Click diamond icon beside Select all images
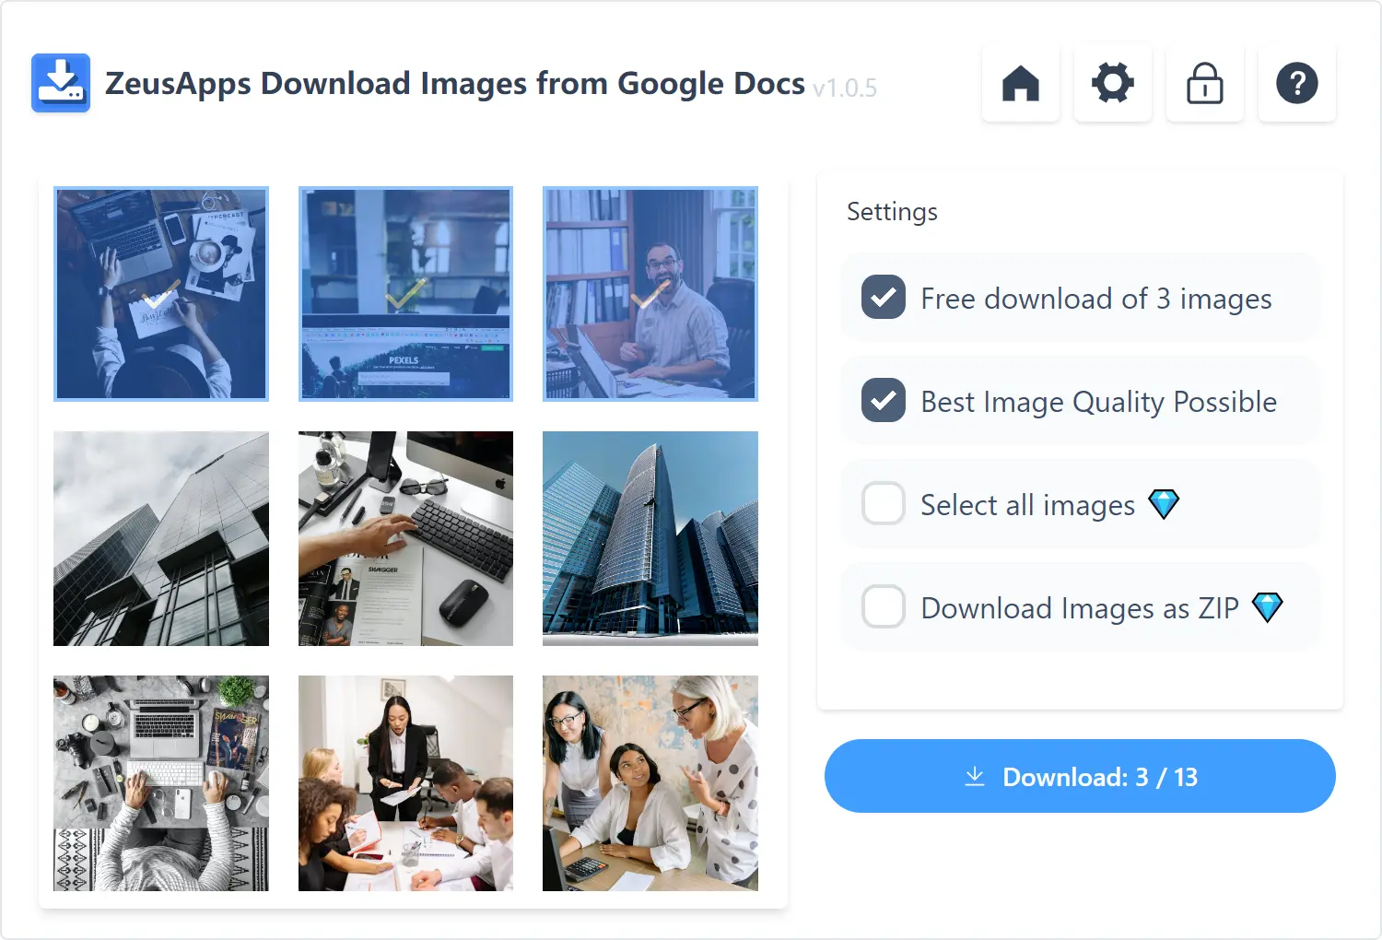Image resolution: width=1382 pixels, height=940 pixels. click(x=1164, y=504)
